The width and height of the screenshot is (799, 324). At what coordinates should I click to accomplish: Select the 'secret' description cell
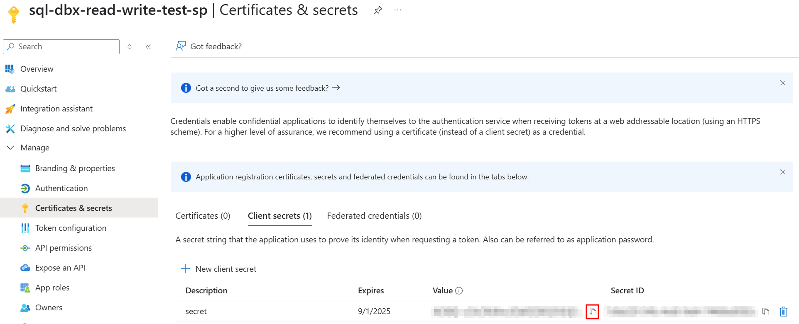tap(196, 311)
